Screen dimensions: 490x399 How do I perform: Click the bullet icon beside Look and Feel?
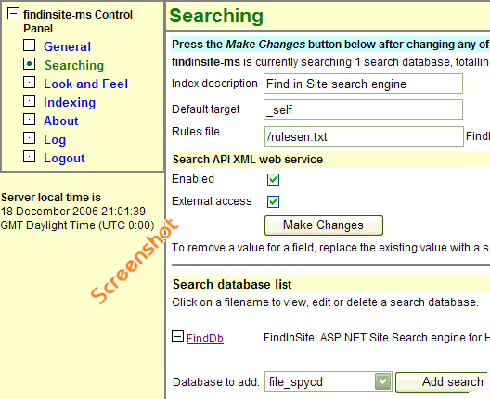coord(29,83)
